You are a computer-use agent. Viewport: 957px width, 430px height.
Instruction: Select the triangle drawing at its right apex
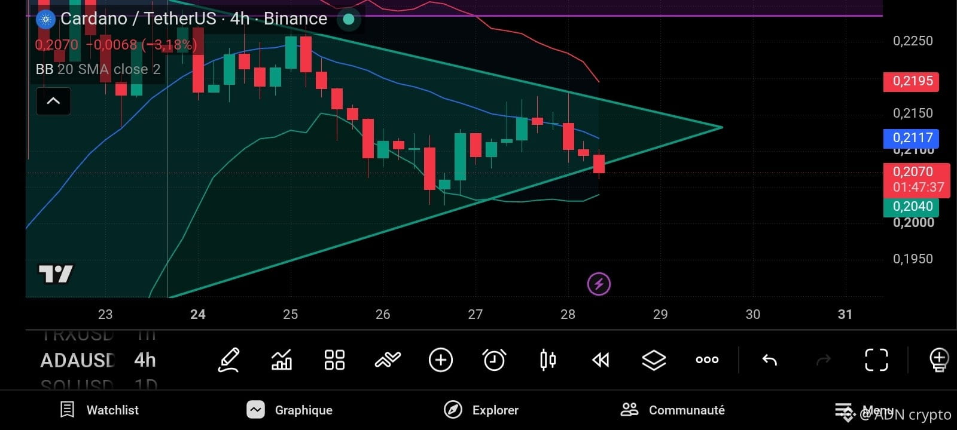coord(721,127)
